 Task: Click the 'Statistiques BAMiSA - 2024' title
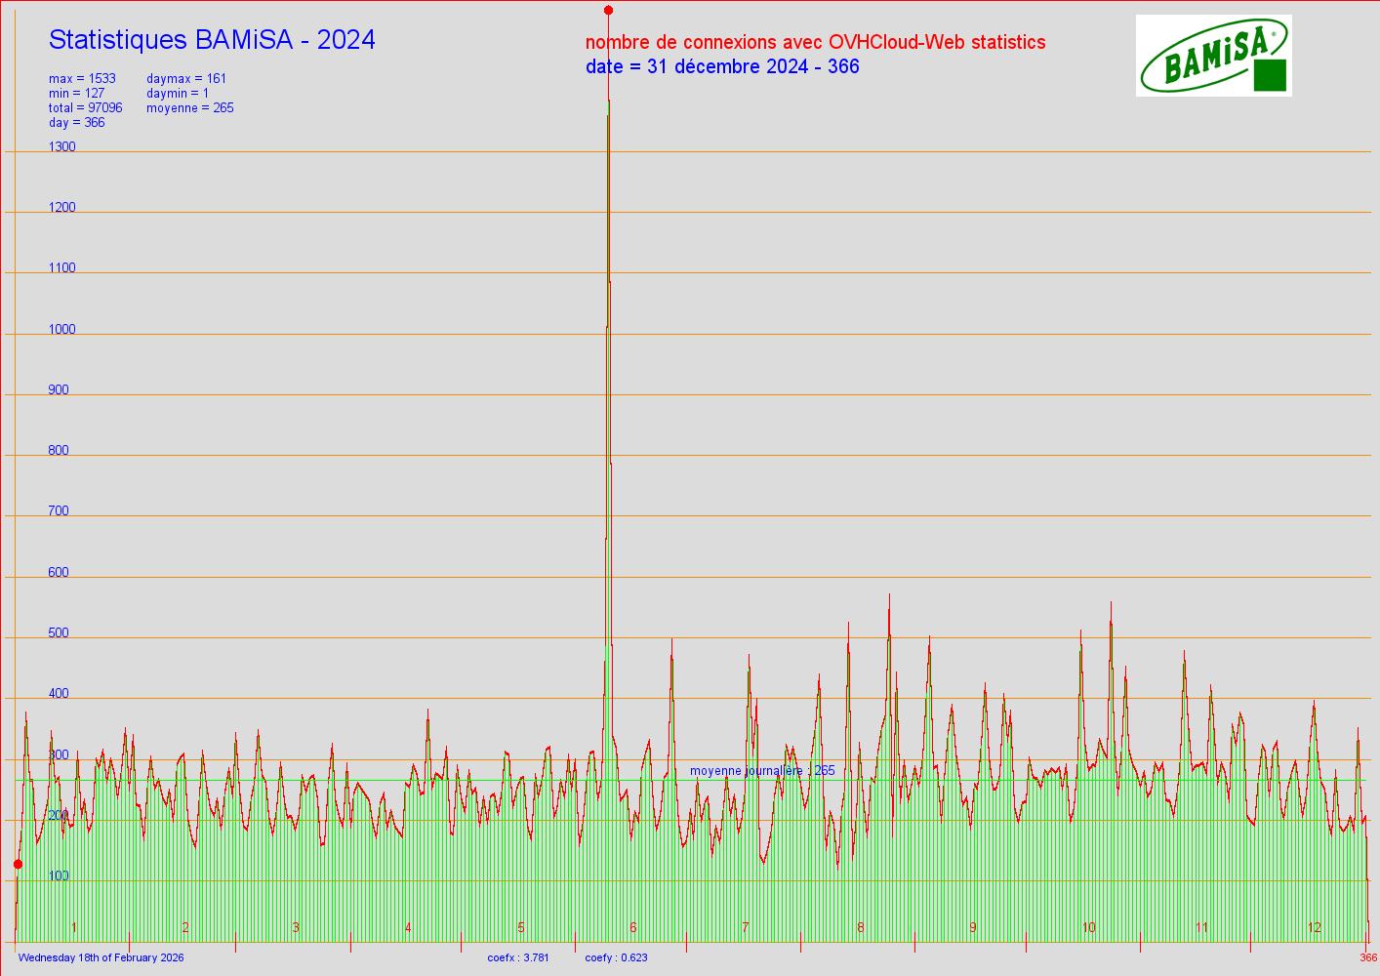[x=212, y=40]
